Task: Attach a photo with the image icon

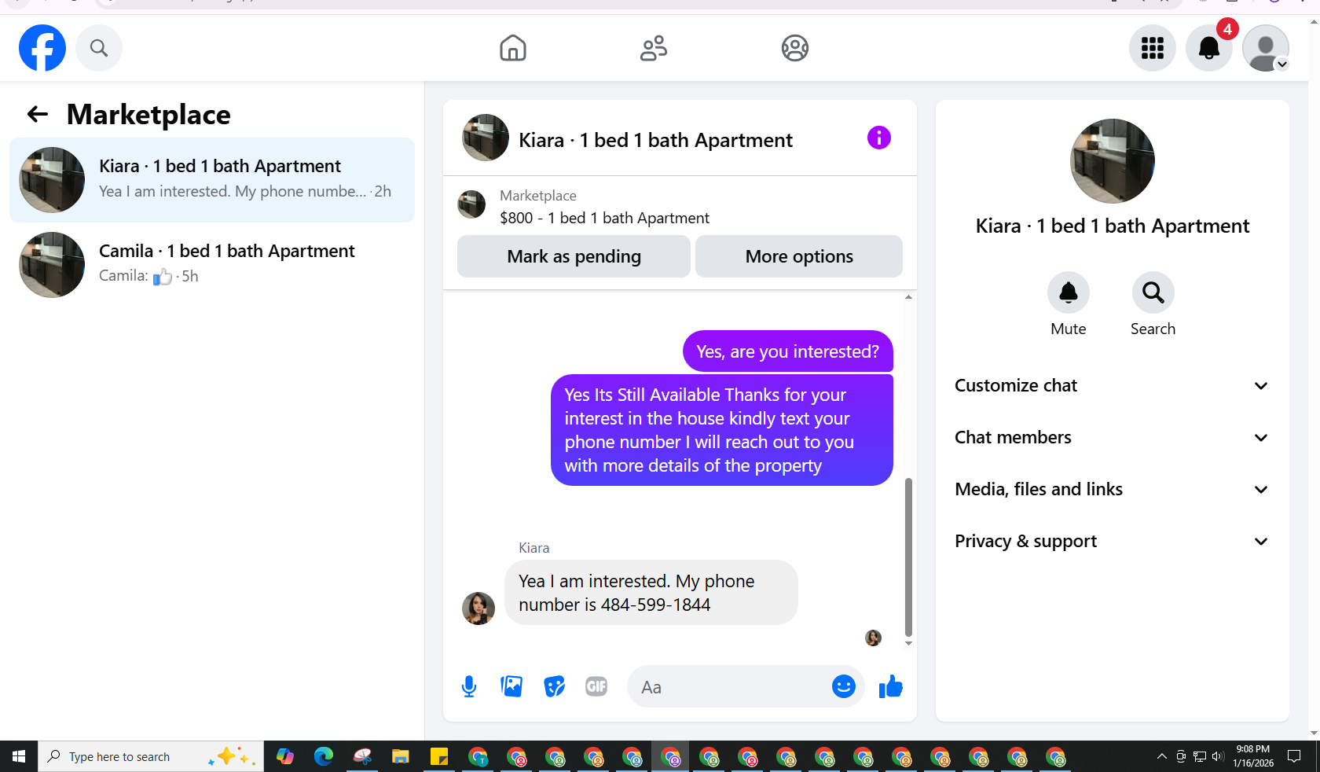Action: 511,686
